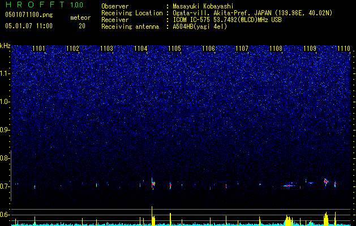Screen dimensions: 356x226
Task: Click the 0.7 kHz axis label
Action: tap(5, 187)
